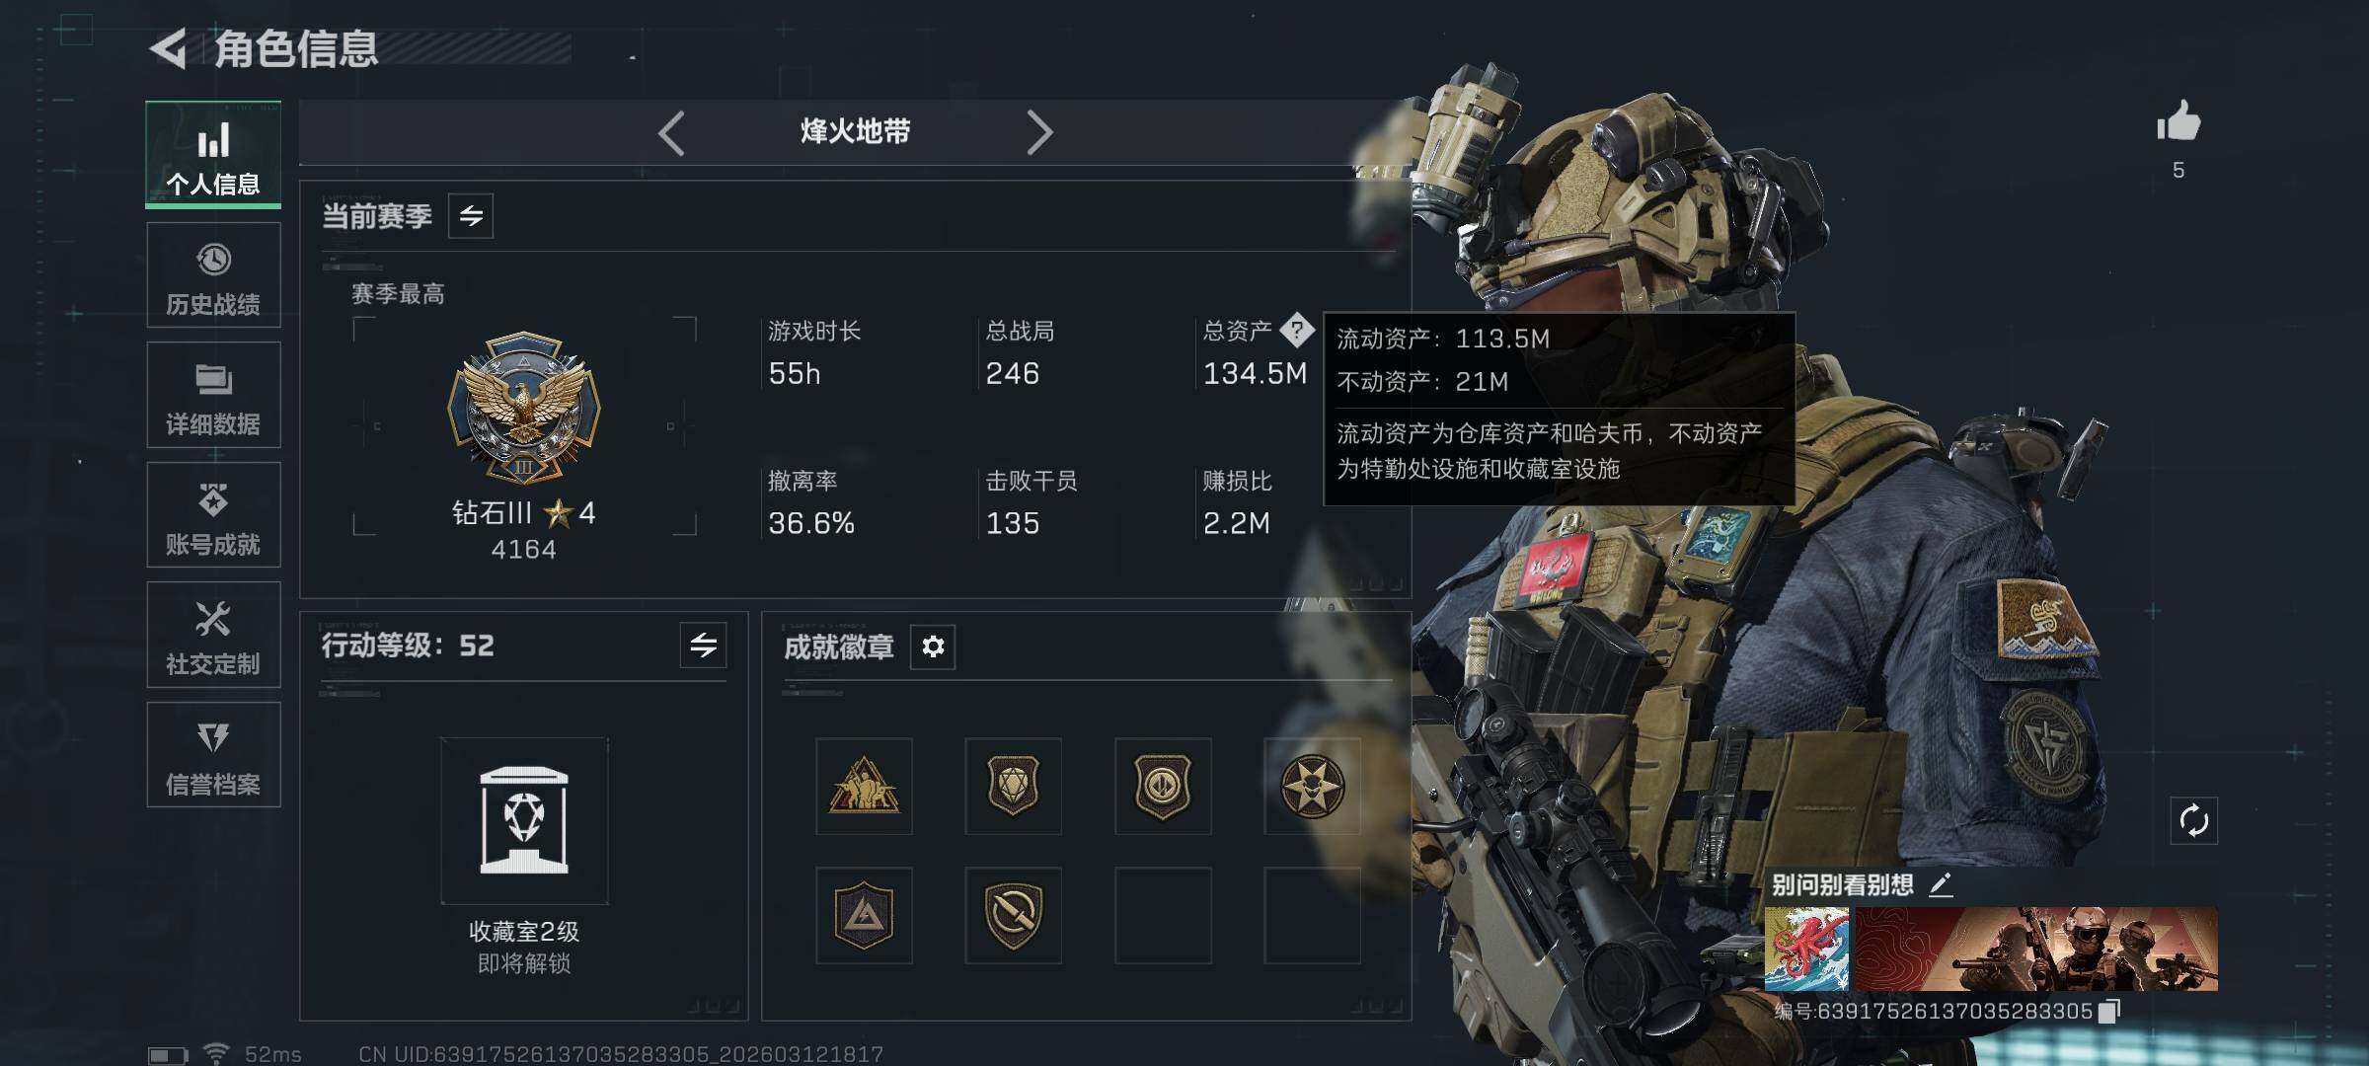Select the octopus avatar thumbnail
Screen dimensions: 2369x1066
1806,950
